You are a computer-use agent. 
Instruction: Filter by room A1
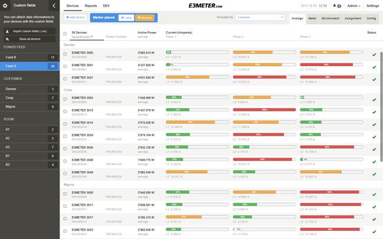tap(29, 129)
